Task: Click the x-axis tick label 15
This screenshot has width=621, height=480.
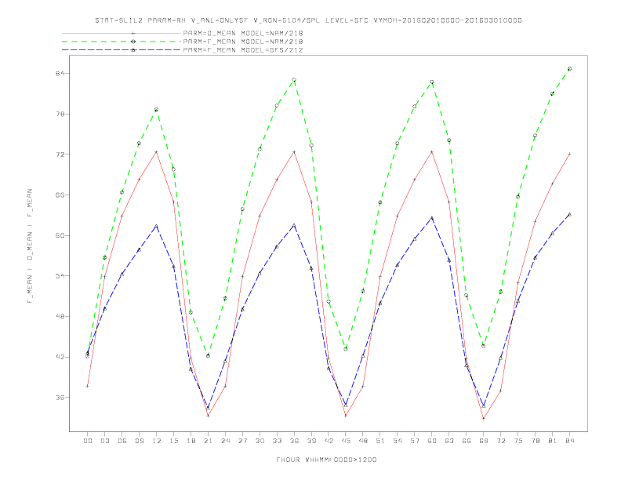Action: (x=173, y=441)
